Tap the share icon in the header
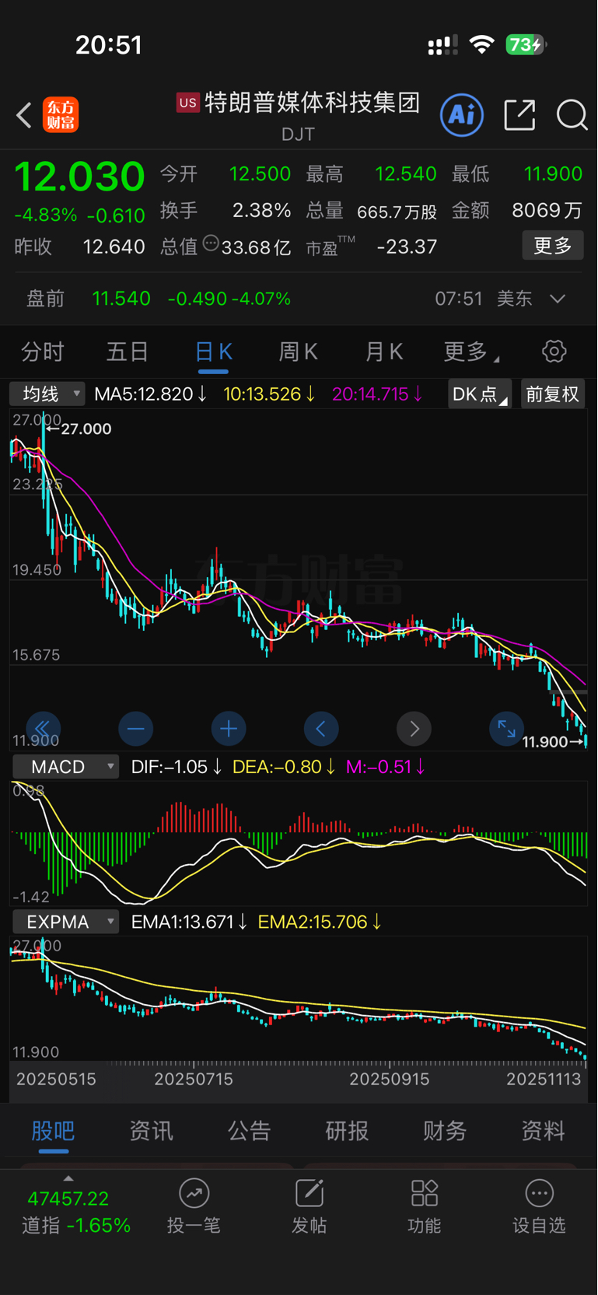The image size is (598, 1295). (x=519, y=115)
